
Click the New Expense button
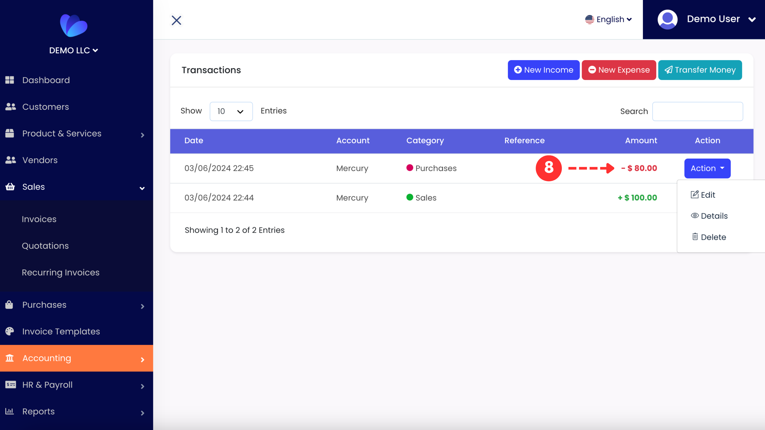coord(619,70)
